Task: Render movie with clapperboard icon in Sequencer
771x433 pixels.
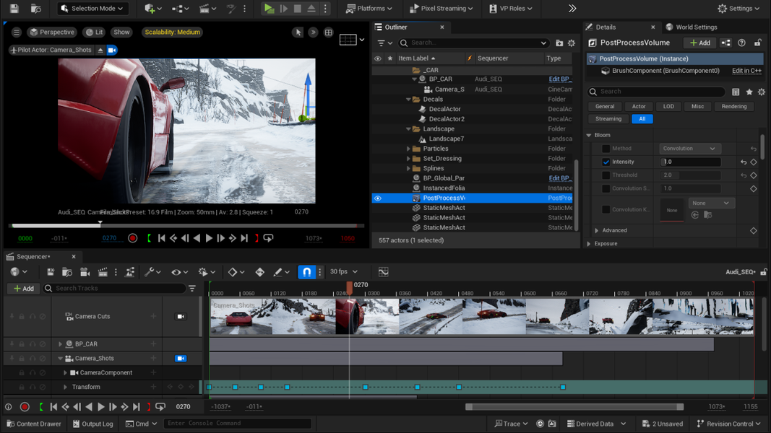Action: pos(103,272)
